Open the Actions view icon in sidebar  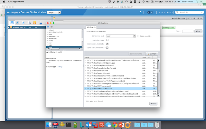coord(23,23)
